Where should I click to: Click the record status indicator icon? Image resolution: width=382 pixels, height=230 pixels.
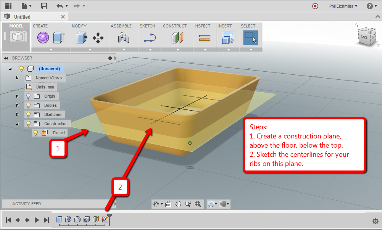click(x=315, y=6)
